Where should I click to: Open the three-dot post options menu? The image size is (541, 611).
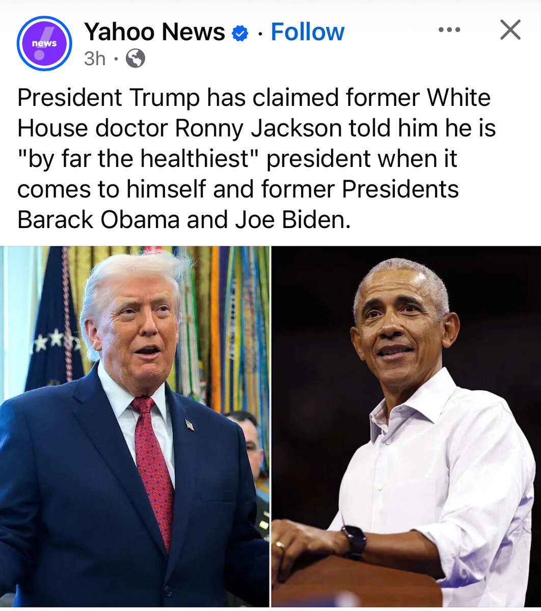click(449, 30)
